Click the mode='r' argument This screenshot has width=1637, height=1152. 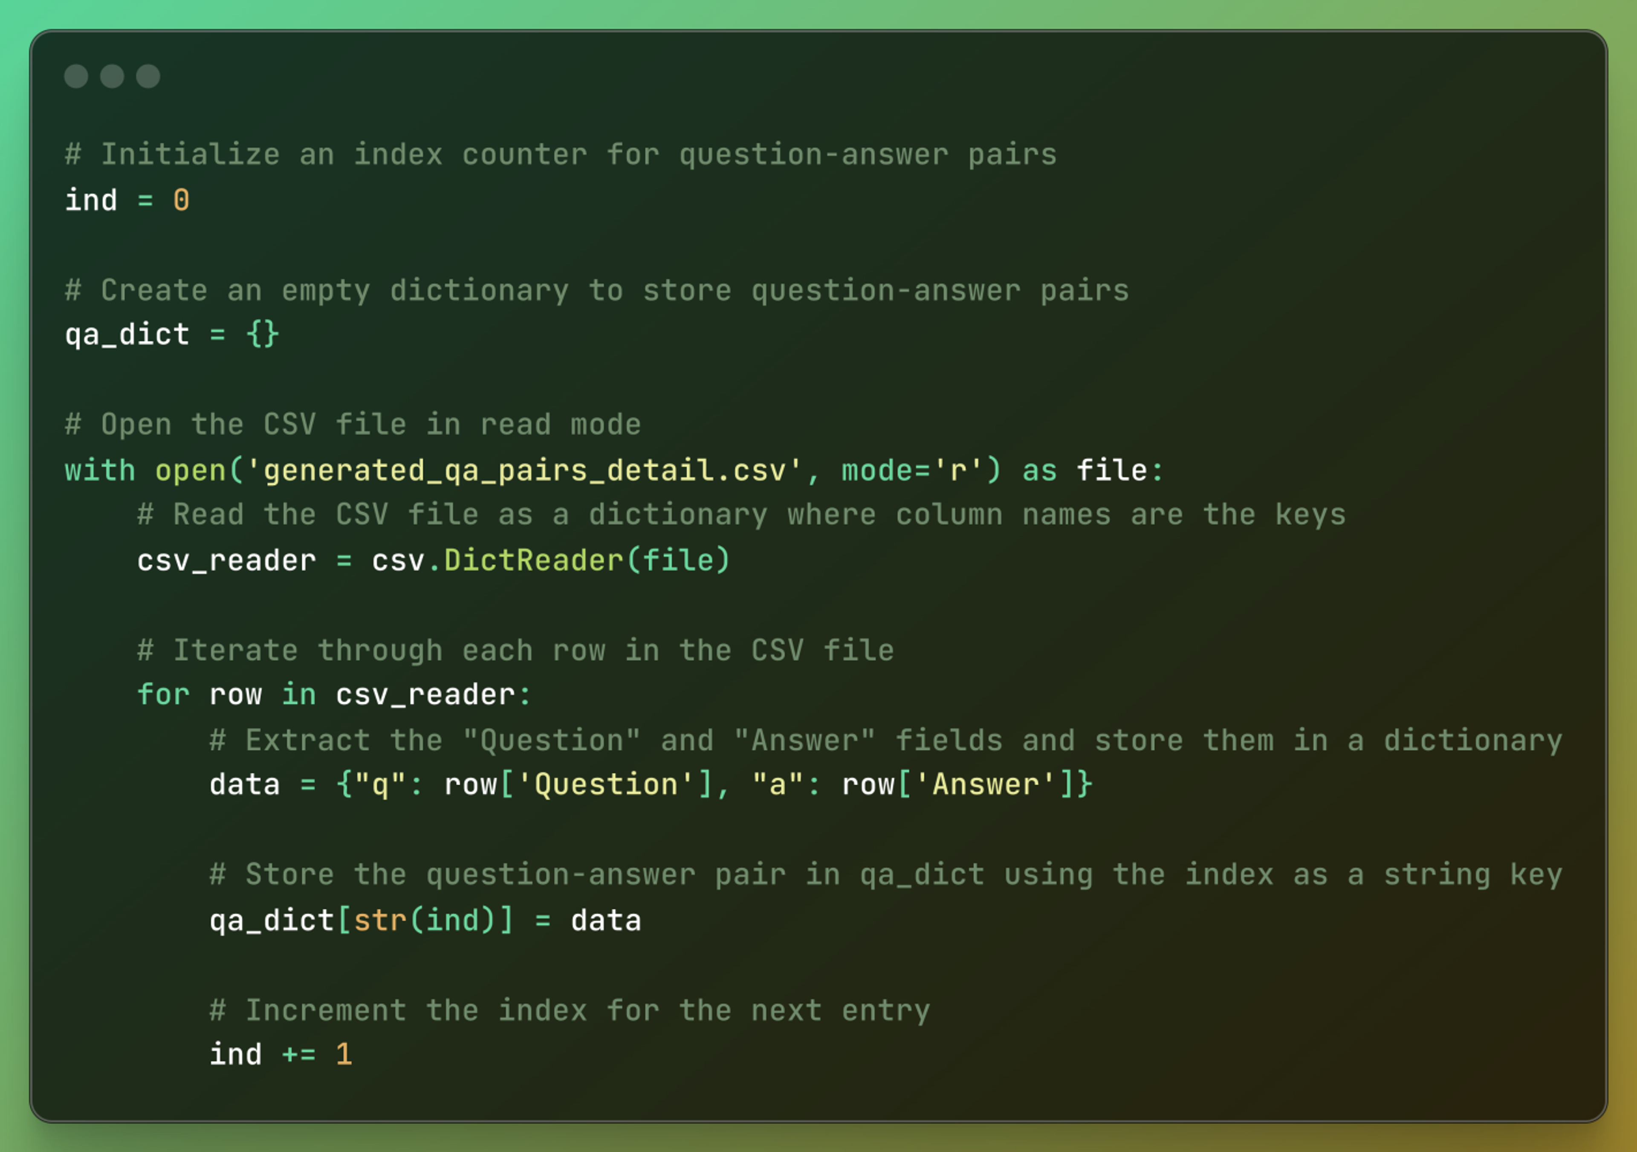click(x=913, y=471)
